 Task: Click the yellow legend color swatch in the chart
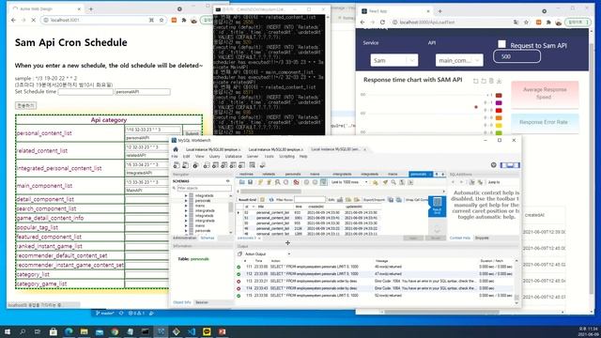click(499, 125)
